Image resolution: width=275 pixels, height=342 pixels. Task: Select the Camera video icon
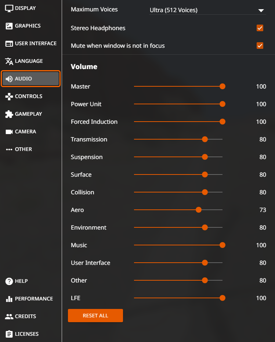pos(9,132)
